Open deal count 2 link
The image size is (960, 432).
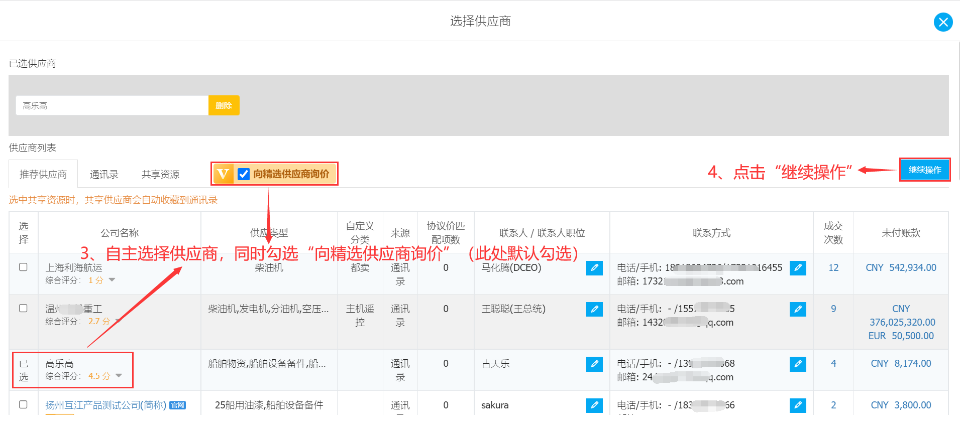click(x=833, y=405)
